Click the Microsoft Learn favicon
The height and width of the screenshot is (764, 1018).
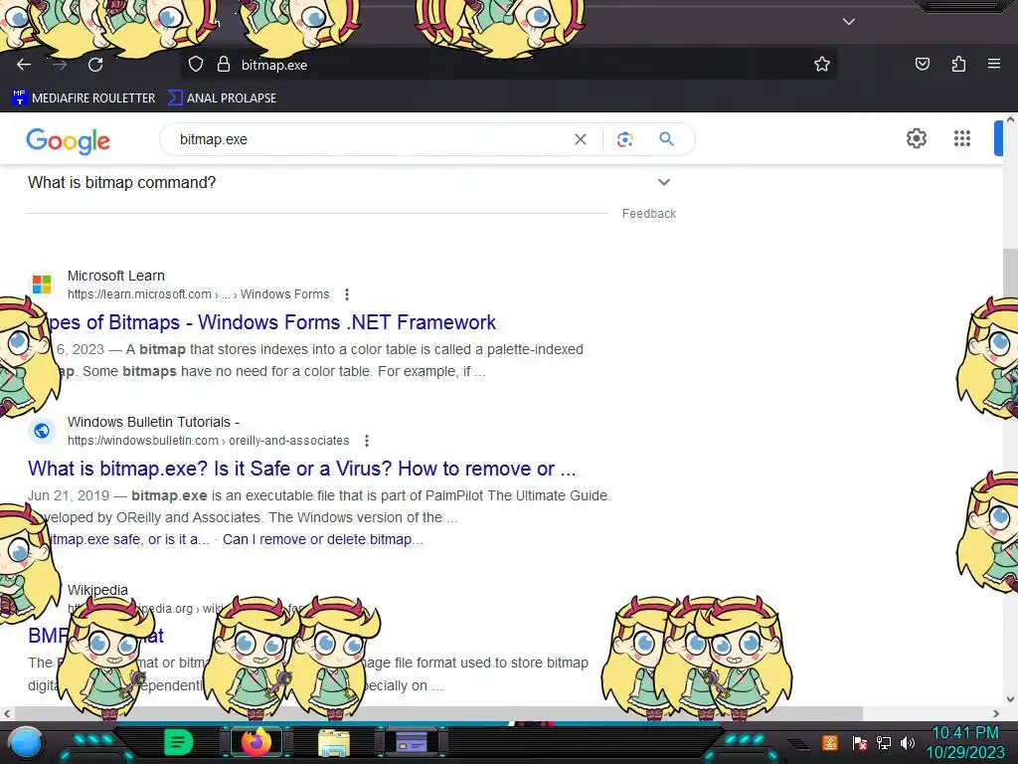coord(42,284)
